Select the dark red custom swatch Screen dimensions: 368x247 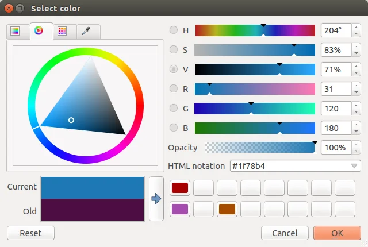180,188
